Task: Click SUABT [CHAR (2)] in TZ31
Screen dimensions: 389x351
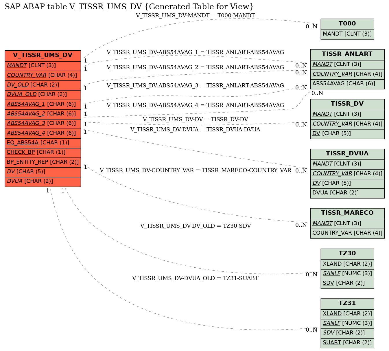Action: (347, 343)
